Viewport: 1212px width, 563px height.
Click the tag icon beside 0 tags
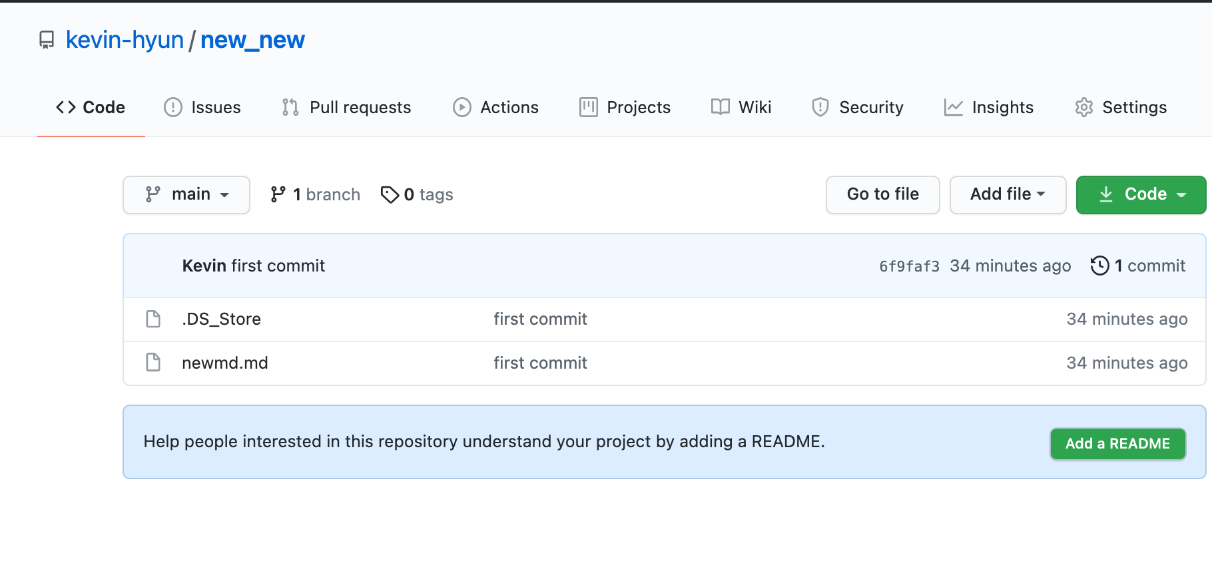point(390,194)
